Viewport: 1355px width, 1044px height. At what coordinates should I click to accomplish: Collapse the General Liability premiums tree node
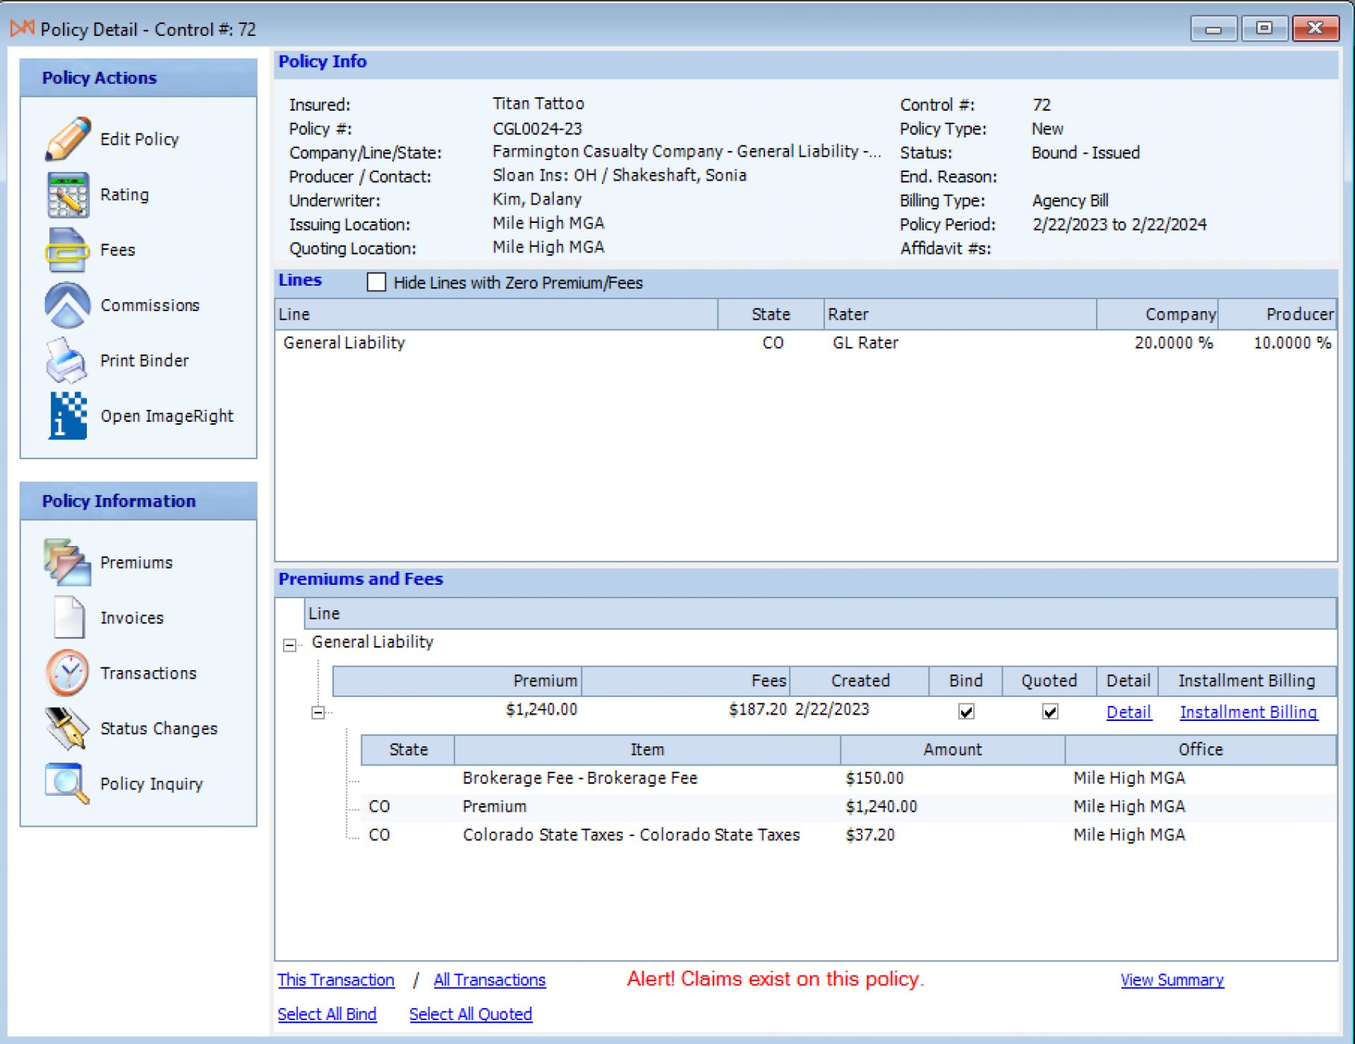coord(289,645)
